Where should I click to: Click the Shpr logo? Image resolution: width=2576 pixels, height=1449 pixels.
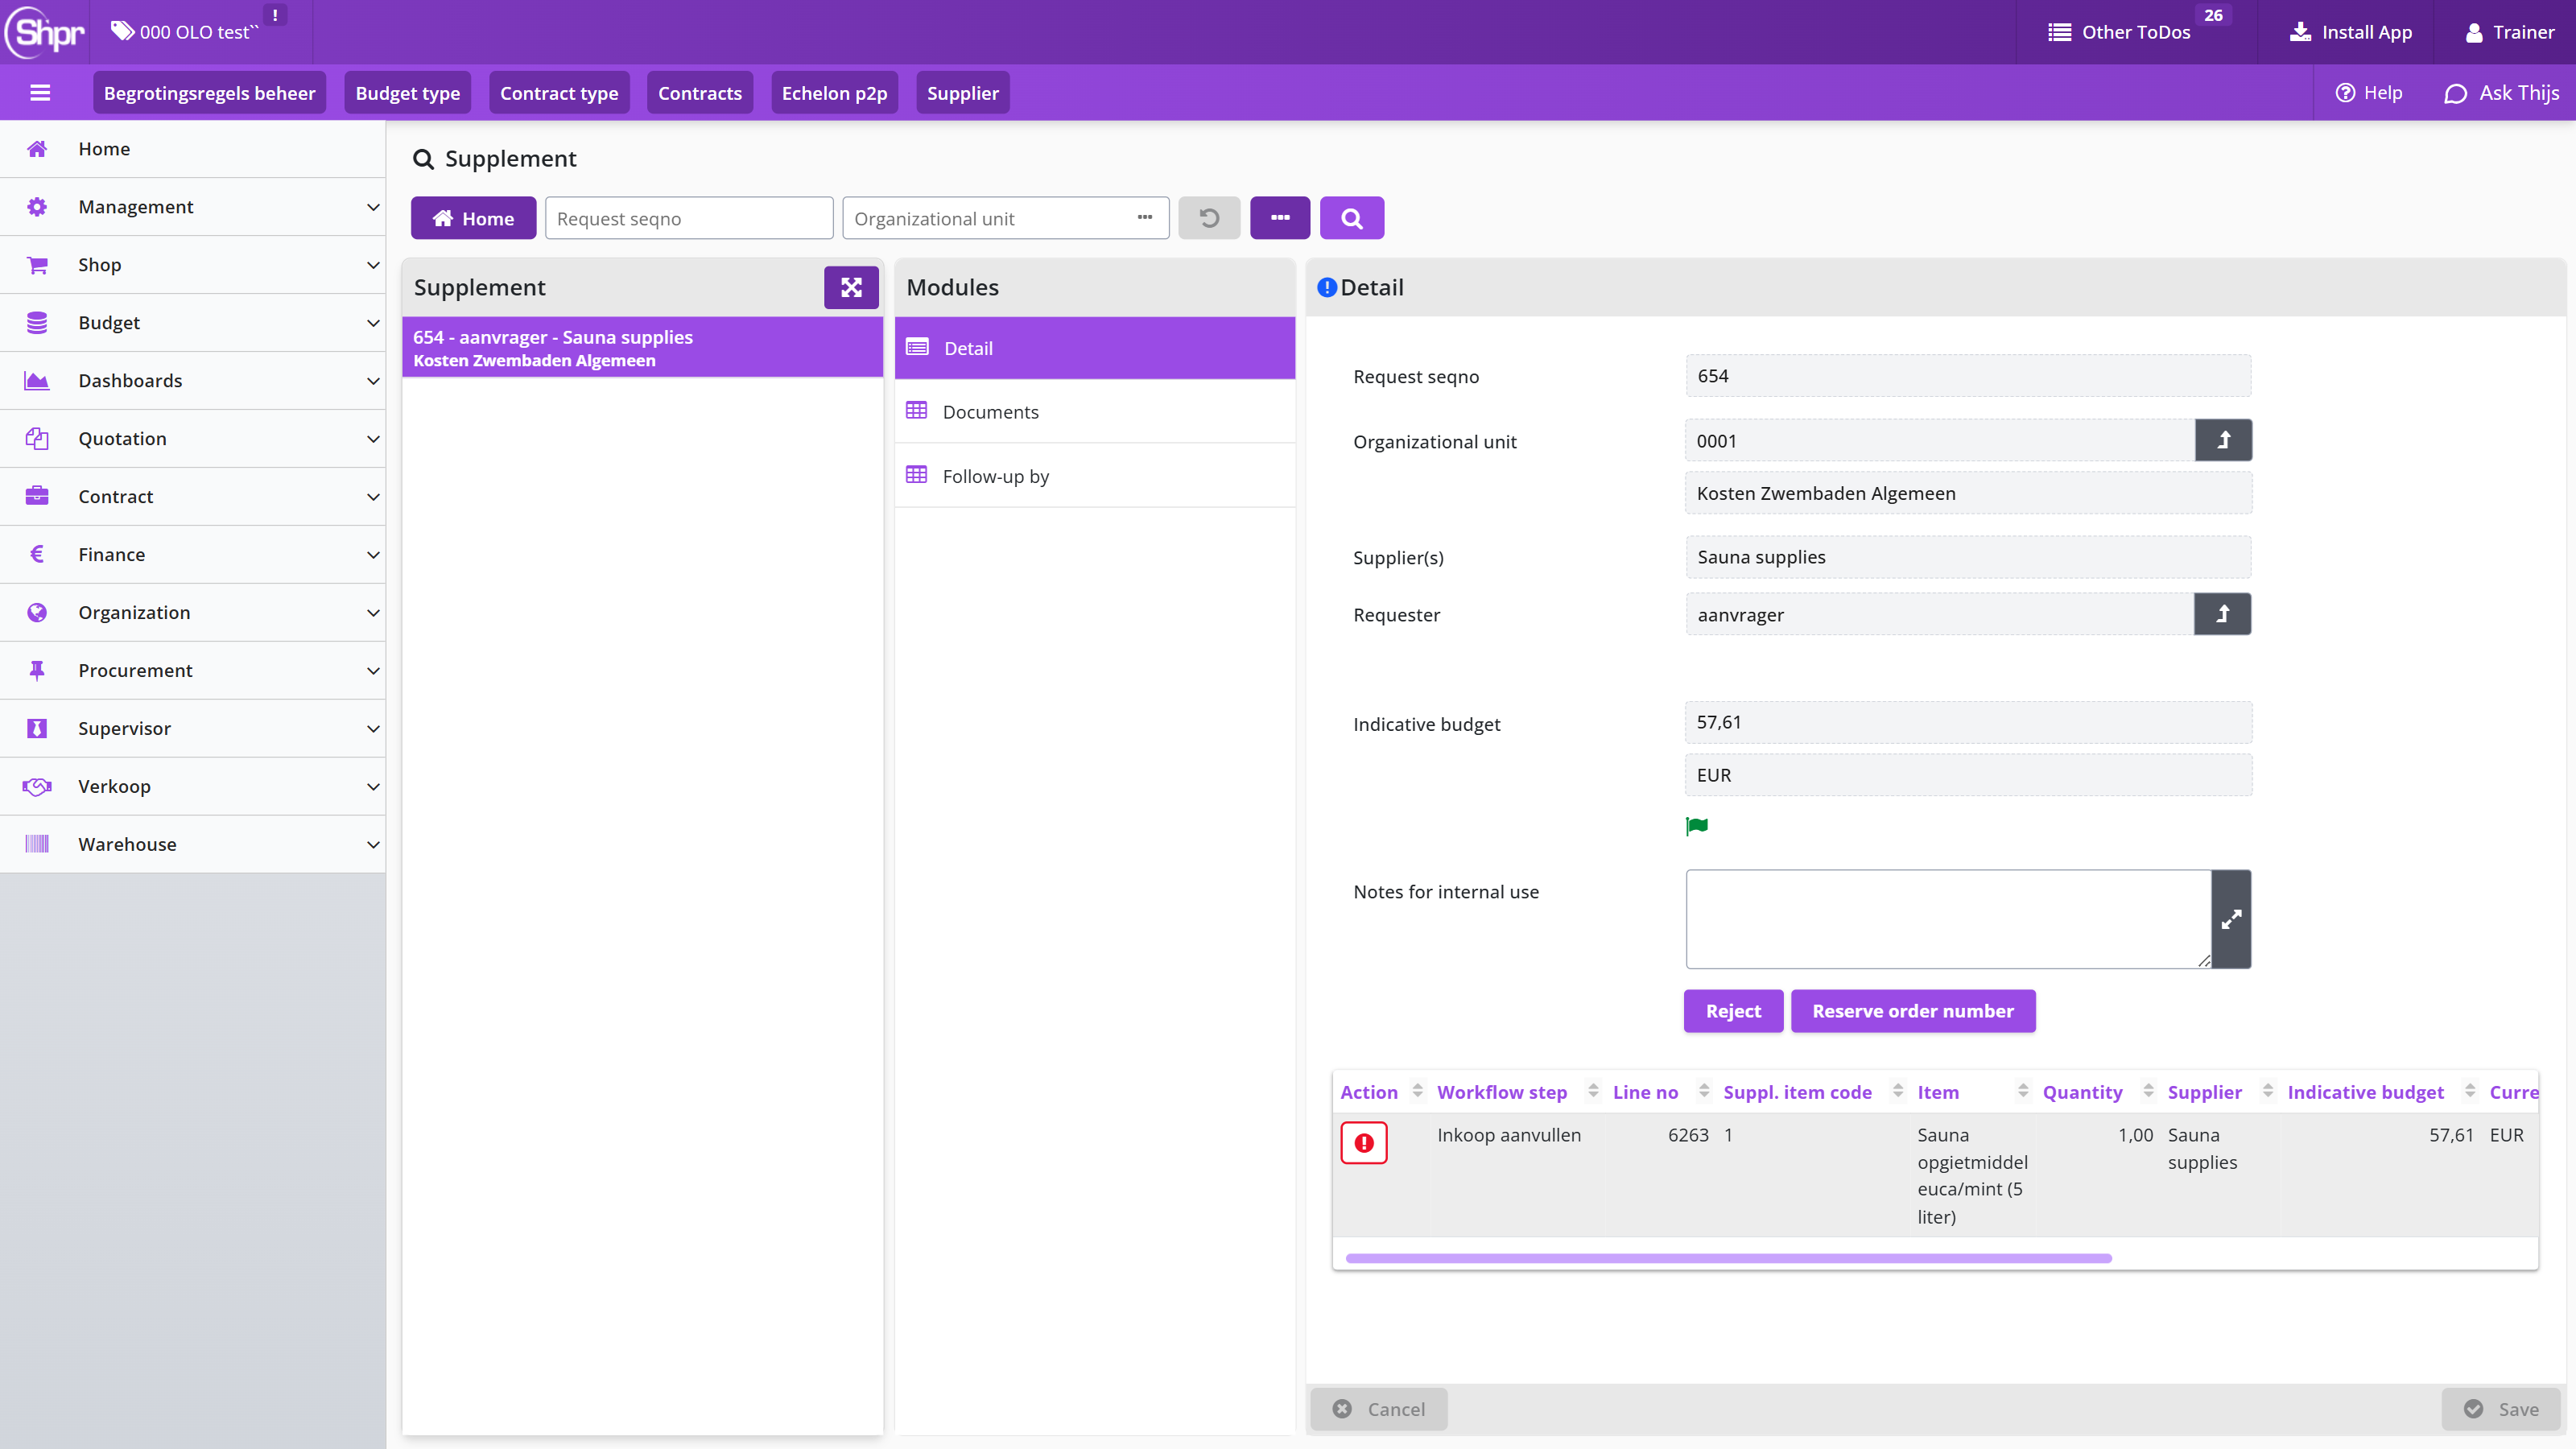point(46,32)
